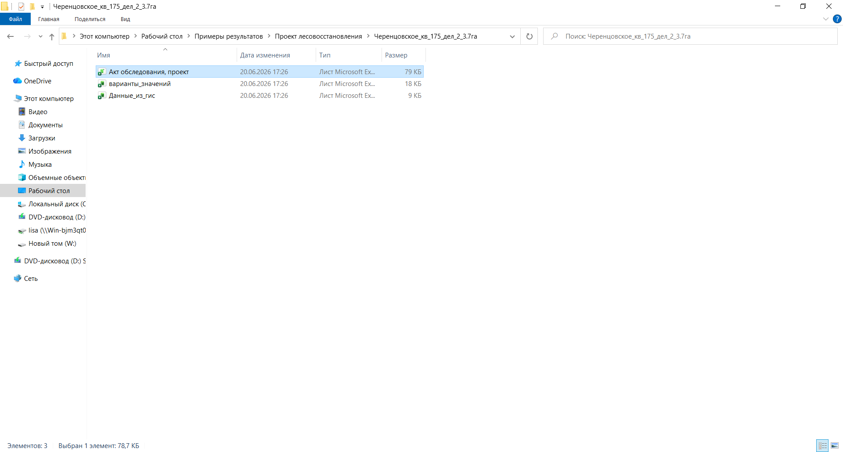Switch to details view layout icon
843x452 pixels.
[x=823, y=445]
